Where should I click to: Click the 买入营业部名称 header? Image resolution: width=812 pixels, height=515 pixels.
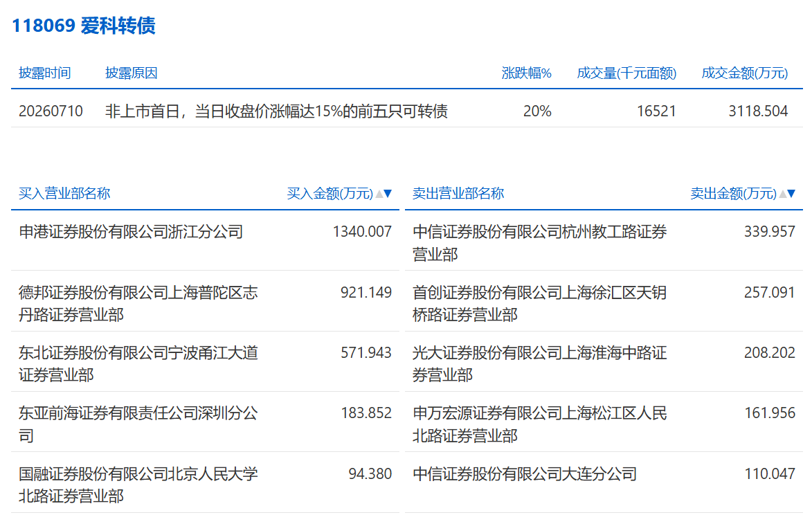tap(64, 194)
